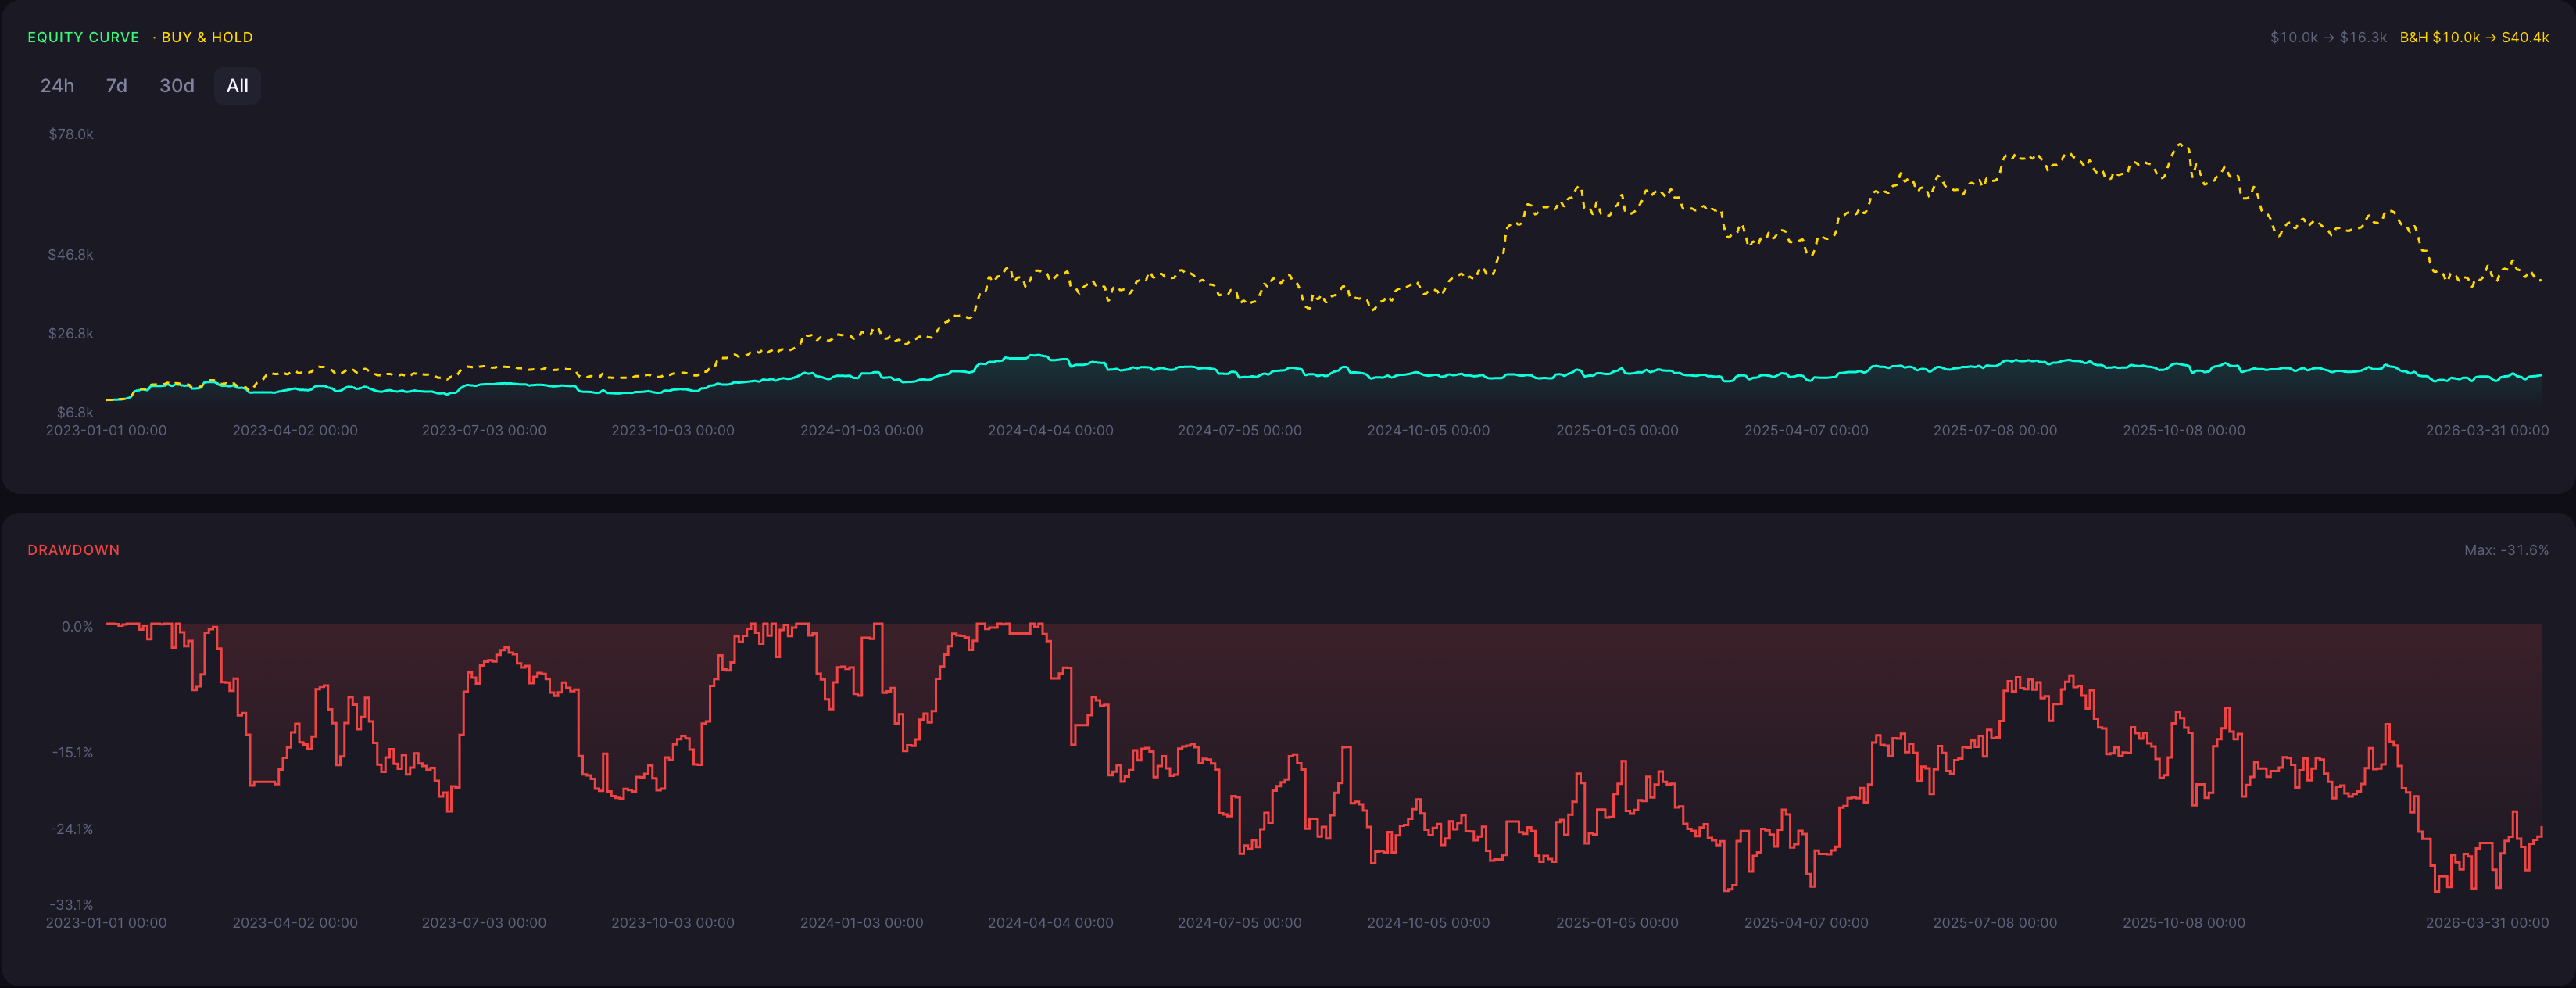Click the $26.8k equity axis label
Image resolution: width=2576 pixels, height=988 pixels.
tap(71, 333)
